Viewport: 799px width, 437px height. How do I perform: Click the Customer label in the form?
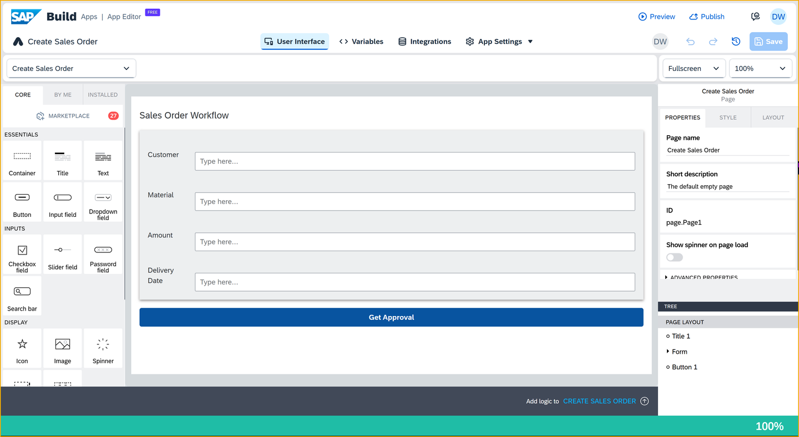point(163,155)
